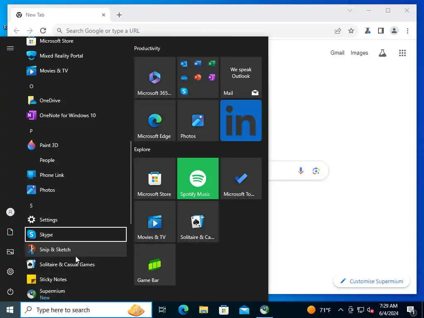
Task: Click the Start menu app list scrollbar
Action: point(131,183)
